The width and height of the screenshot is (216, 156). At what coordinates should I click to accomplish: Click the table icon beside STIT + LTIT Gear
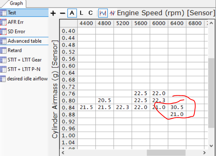pyautogui.click(x=3, y=60)
